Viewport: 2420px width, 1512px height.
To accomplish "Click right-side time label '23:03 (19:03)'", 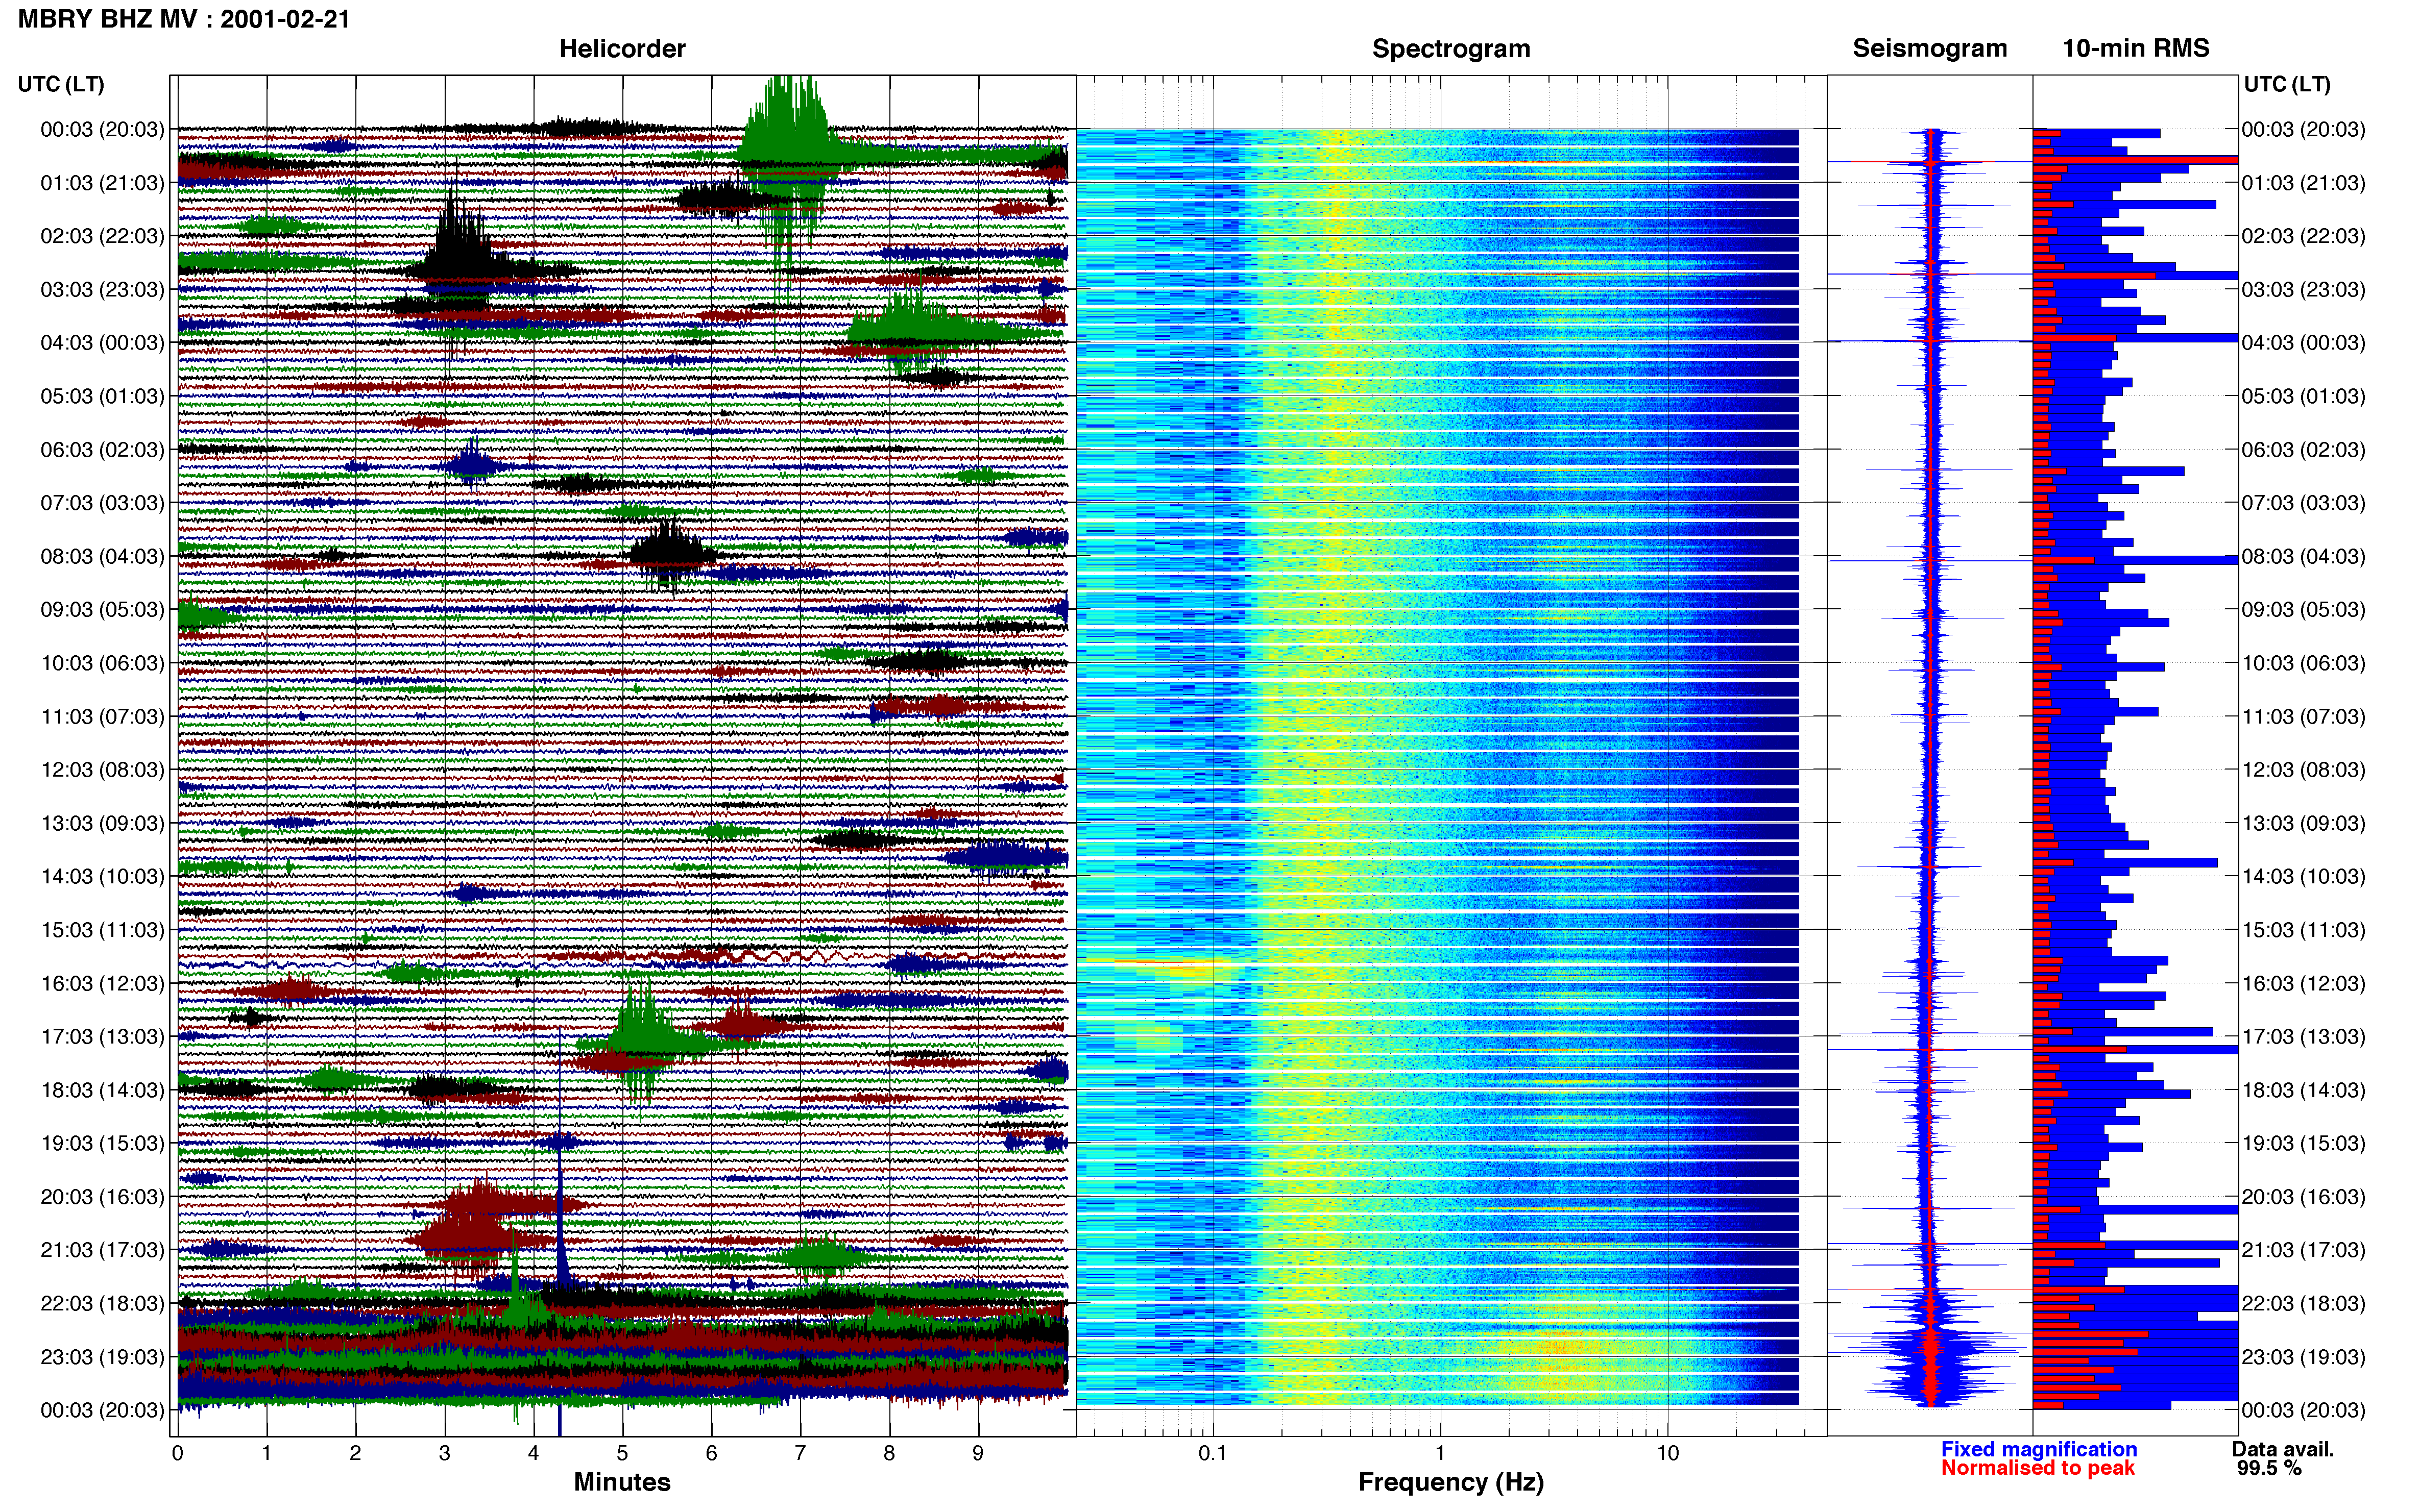I will [x=2304, y=1357].
